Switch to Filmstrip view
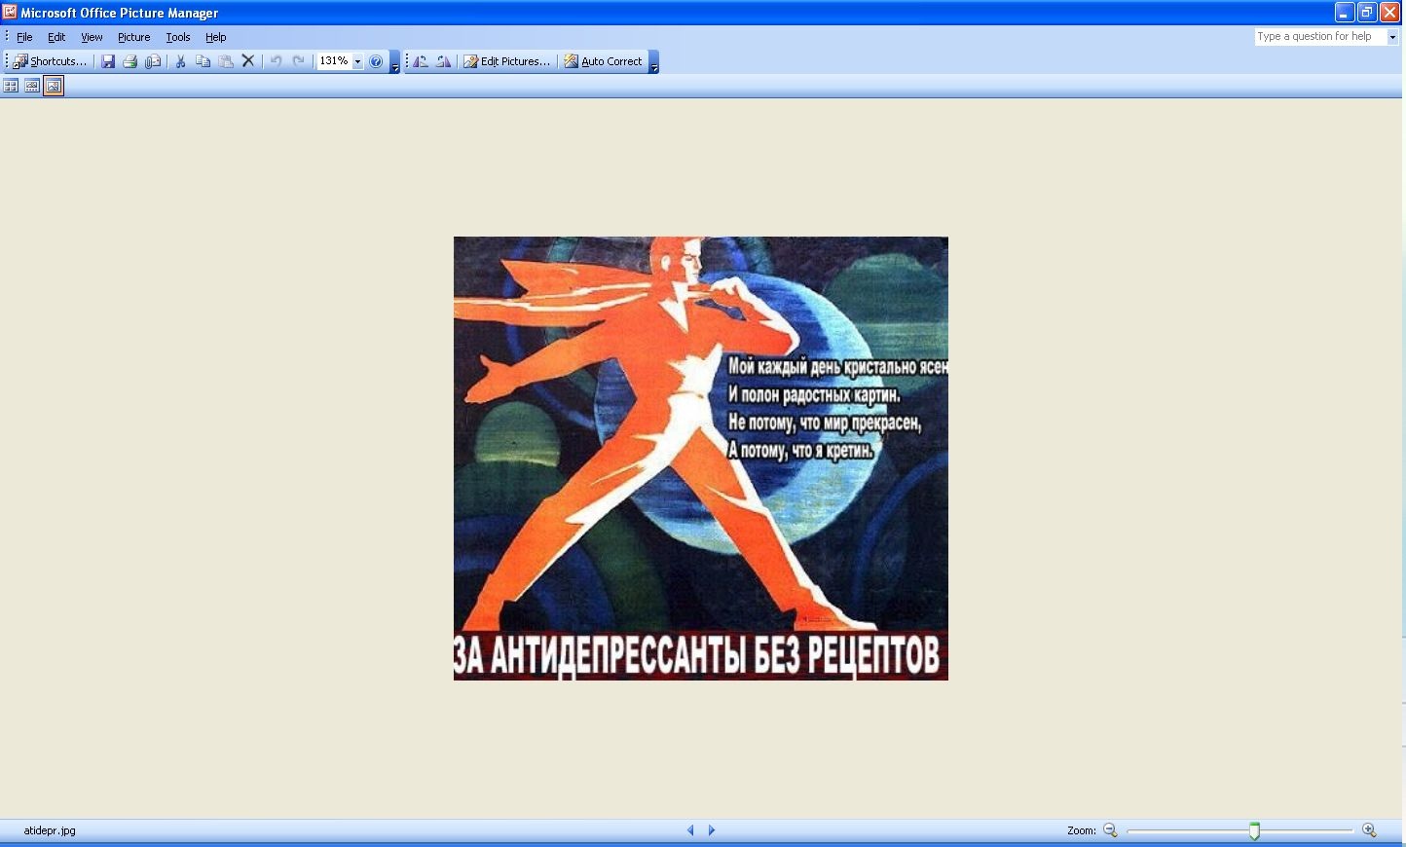This screenshot has width=1406, height=847. coord(32,86)
